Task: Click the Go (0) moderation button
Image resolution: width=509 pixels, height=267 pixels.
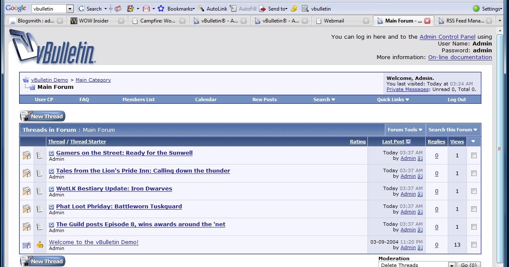Action: (x=469, y=265)
